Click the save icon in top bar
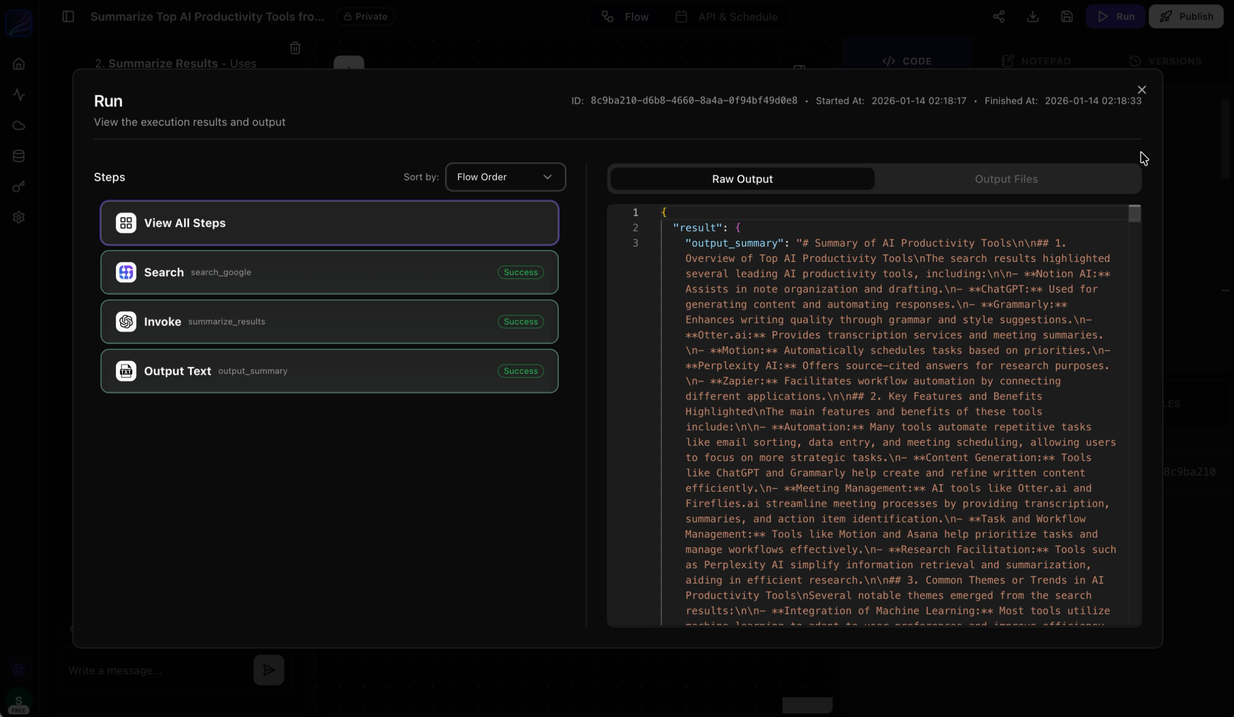 coord(1067,17)
